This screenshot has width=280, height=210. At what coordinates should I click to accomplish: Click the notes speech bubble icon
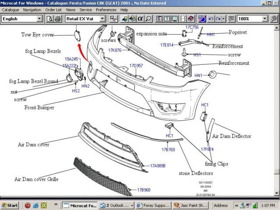coord(231,19)
